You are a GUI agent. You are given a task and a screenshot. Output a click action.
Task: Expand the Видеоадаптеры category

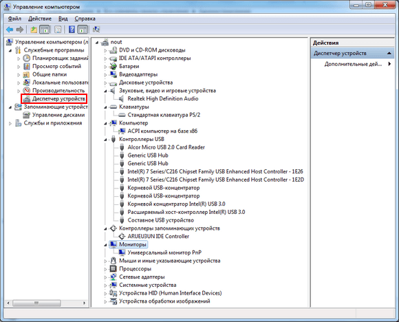(x=105, y=74)
